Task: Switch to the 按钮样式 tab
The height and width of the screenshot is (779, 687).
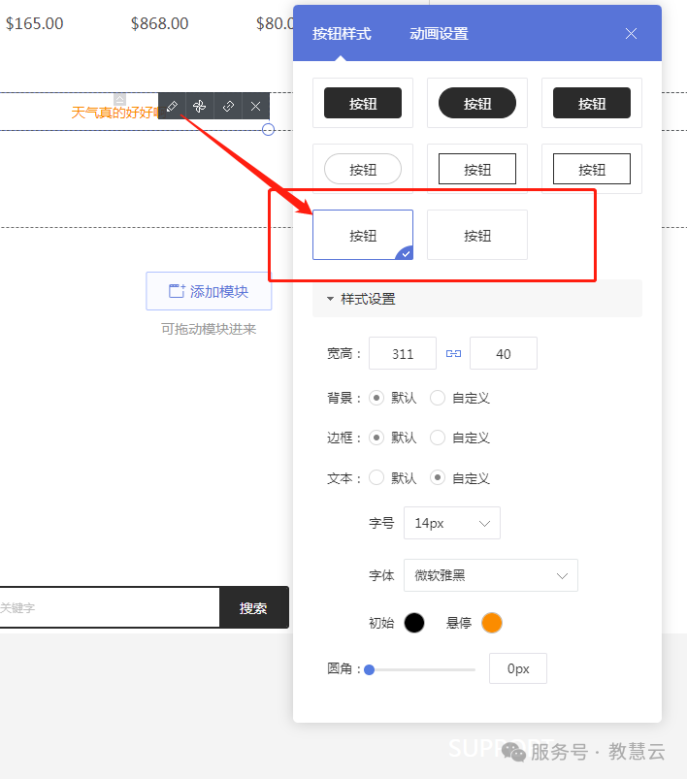Action: [x=342, y=34]
